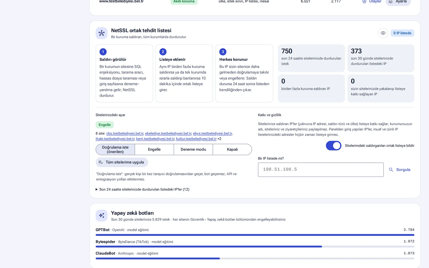Apply setting via Tüm sitelerime uygula

coord(122,162)
